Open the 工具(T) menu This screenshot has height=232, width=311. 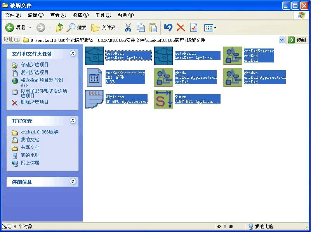coord(103,15)
